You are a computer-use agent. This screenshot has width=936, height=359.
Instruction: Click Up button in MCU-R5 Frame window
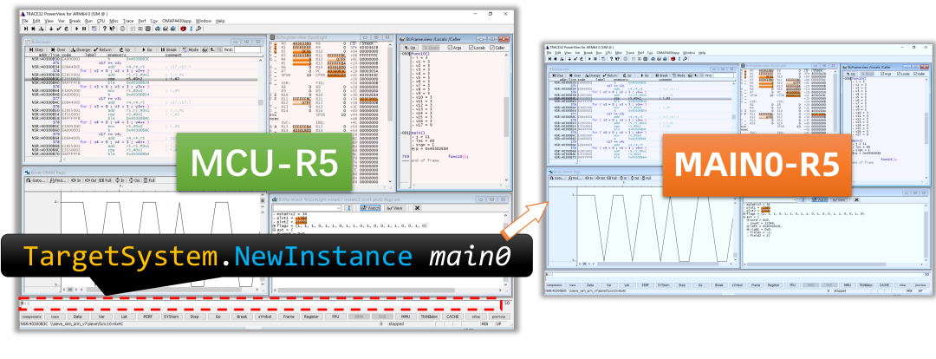coord(409,48)
